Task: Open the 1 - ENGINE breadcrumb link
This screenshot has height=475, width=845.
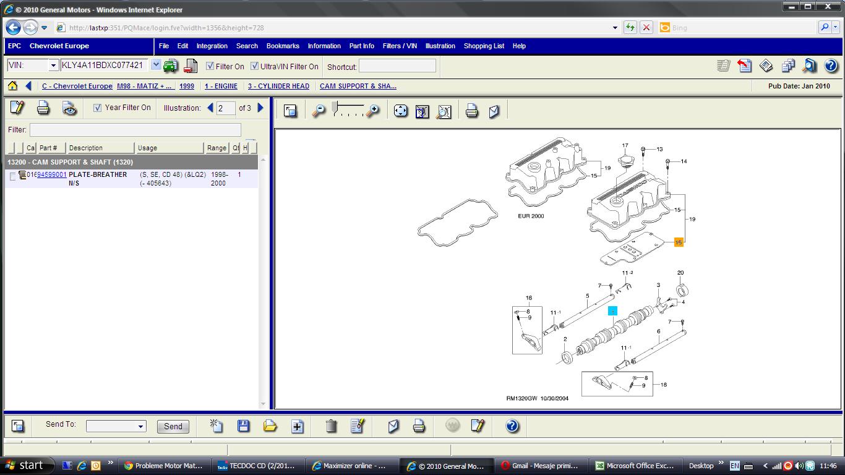Action: [221, 86]
